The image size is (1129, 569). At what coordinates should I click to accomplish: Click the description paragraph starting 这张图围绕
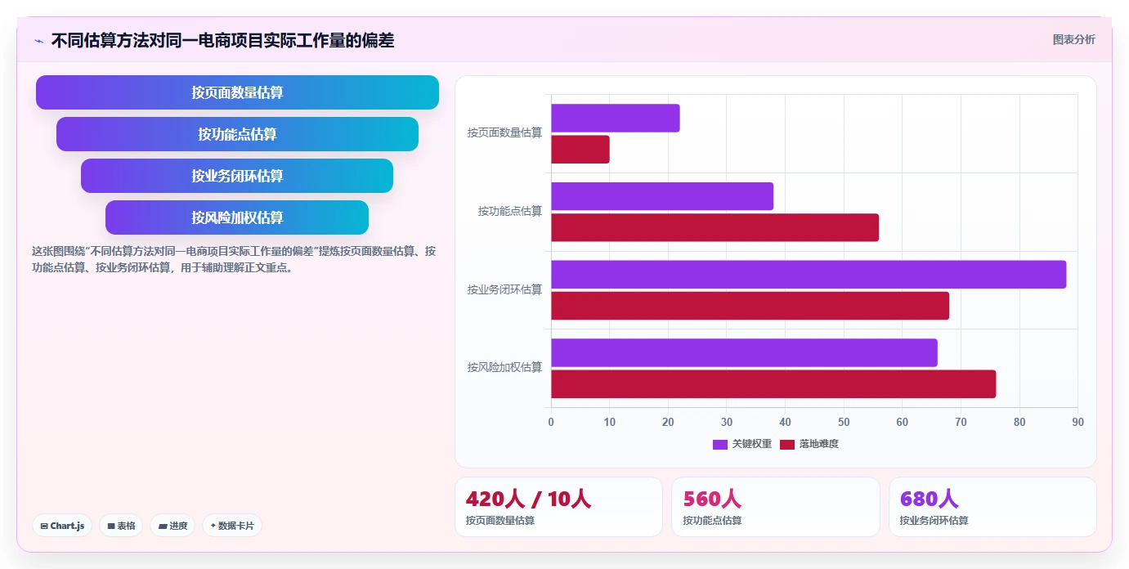pos(234,259)
